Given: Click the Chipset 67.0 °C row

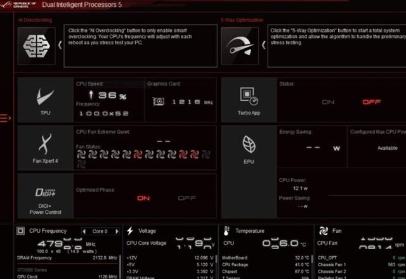Looking at the screenshot, I should pyautogui.click(x=266, y=271).
